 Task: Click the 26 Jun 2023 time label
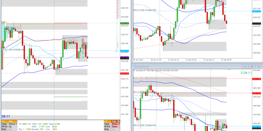pyautogui.click(x=138, y=60)
